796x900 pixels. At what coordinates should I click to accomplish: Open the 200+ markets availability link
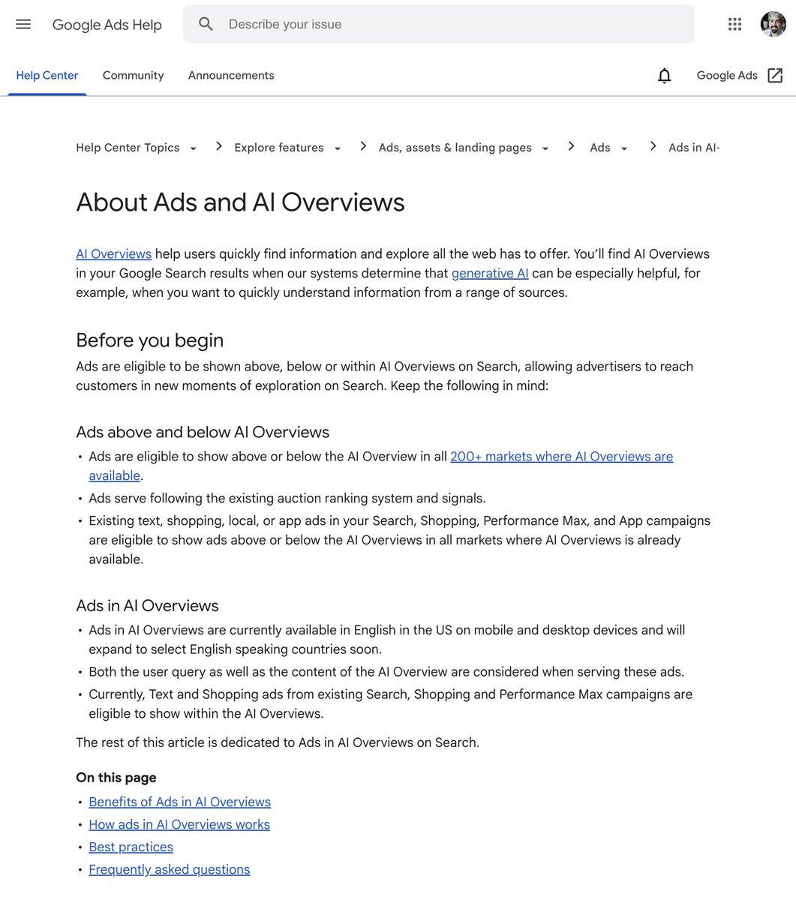pyautogui.click(x=381, y=466)
